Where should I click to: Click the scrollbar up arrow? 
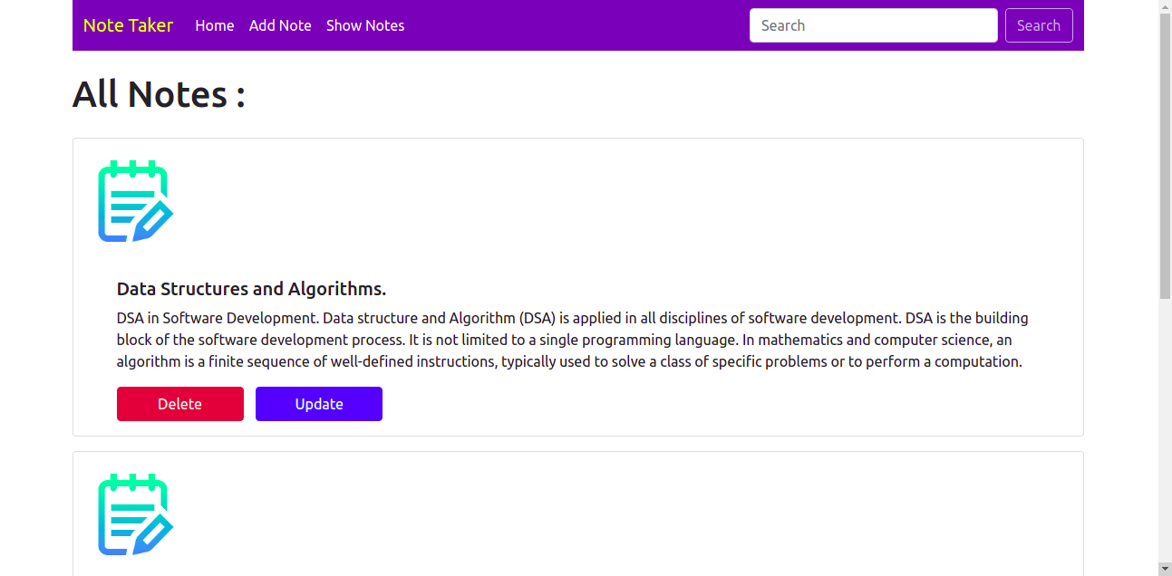coord(1166,6)
